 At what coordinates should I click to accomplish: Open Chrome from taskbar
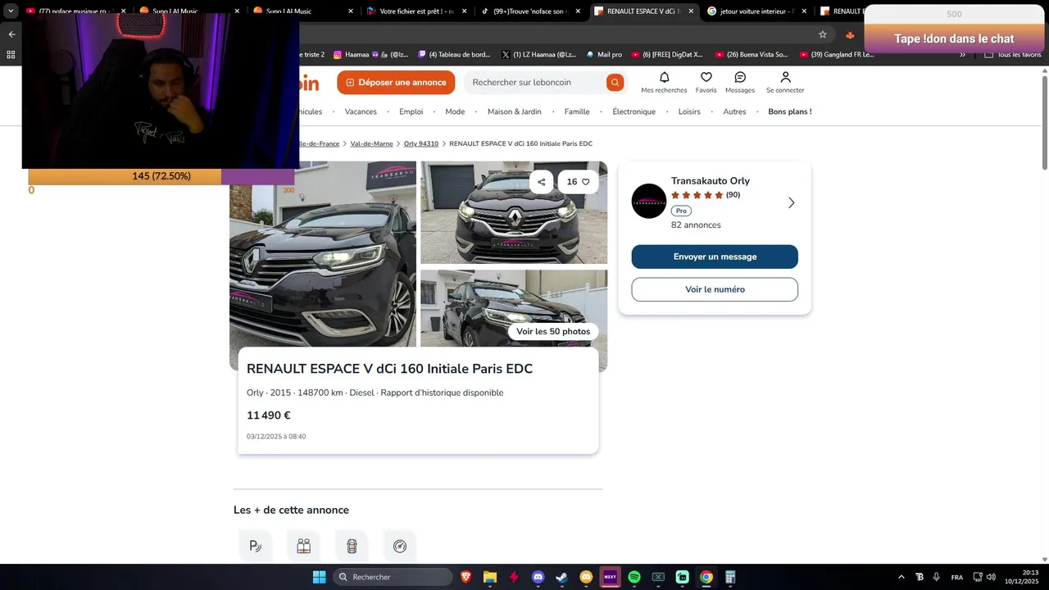[706, 577]
